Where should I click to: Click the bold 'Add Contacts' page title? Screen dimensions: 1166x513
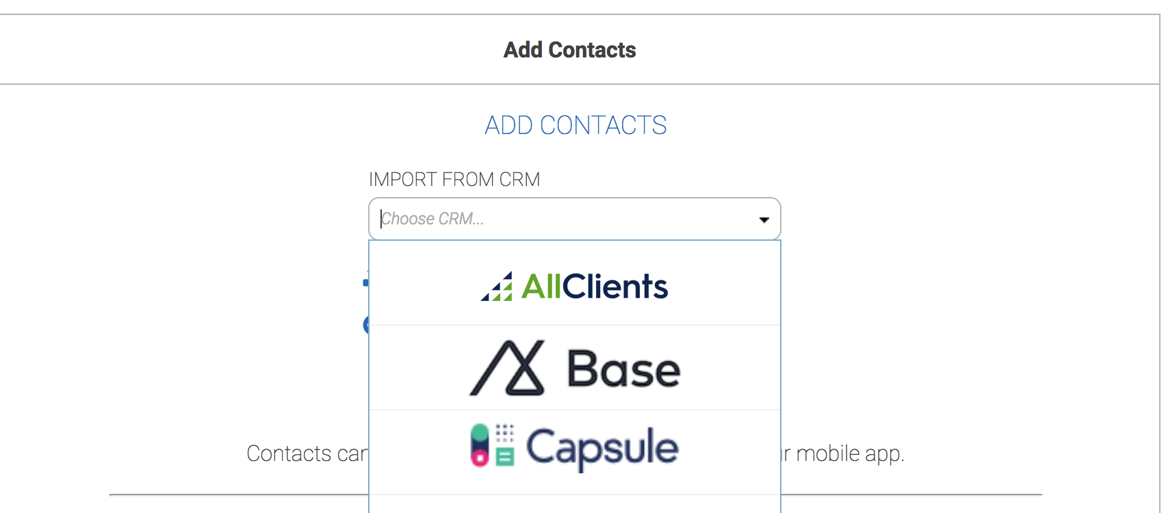(x=569, y=50)
